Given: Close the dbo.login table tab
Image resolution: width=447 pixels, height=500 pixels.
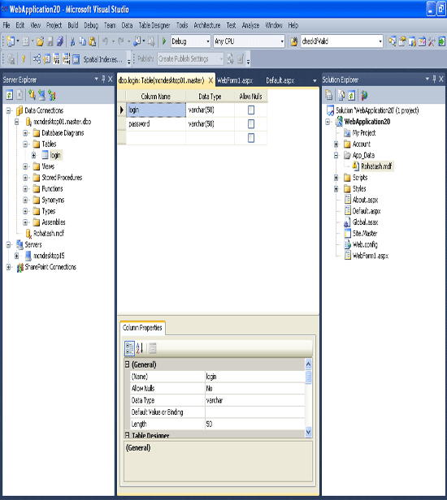Looking at the screenshot, I should (x=210, y=80).
